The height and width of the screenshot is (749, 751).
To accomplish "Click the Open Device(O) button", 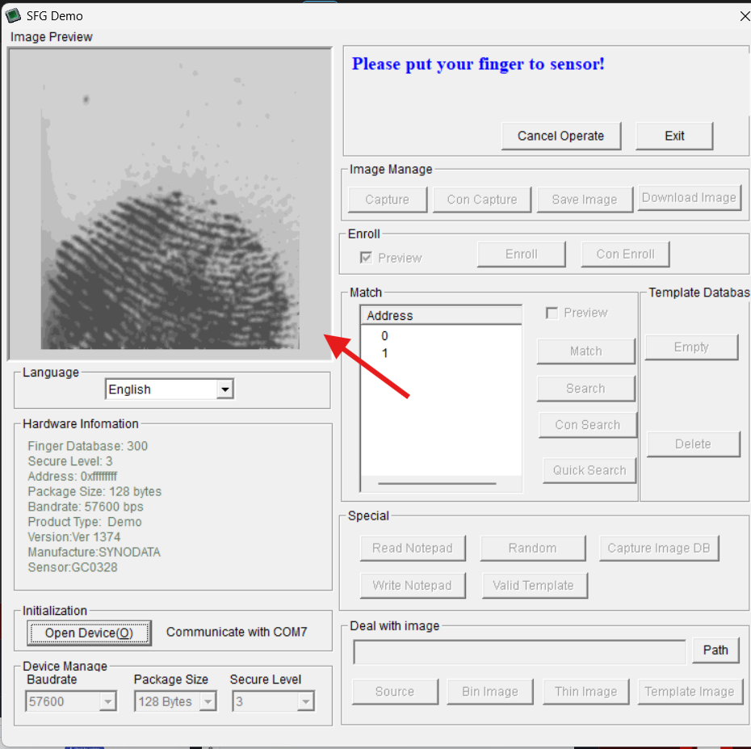I will pos(89,633).
